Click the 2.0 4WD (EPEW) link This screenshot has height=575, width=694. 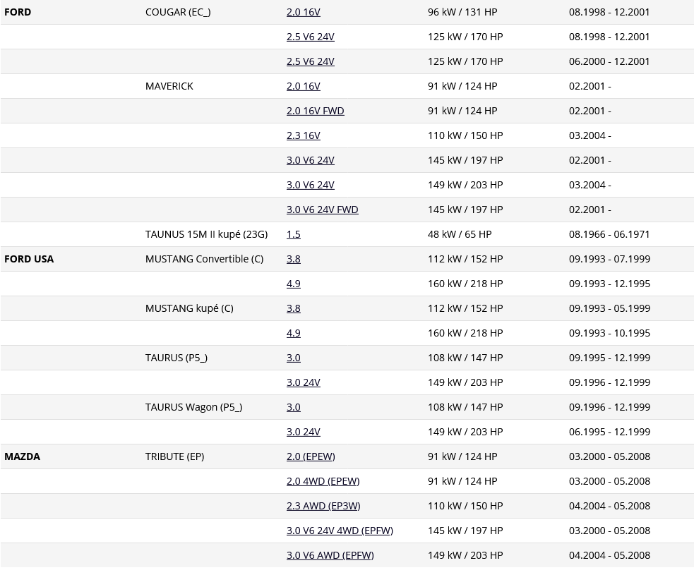323,482
